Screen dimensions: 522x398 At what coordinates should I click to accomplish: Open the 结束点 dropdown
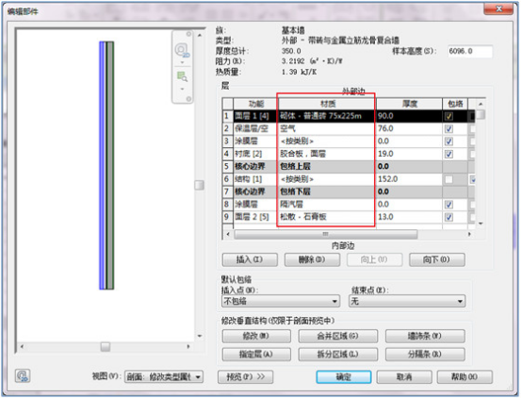pos(407,301)
